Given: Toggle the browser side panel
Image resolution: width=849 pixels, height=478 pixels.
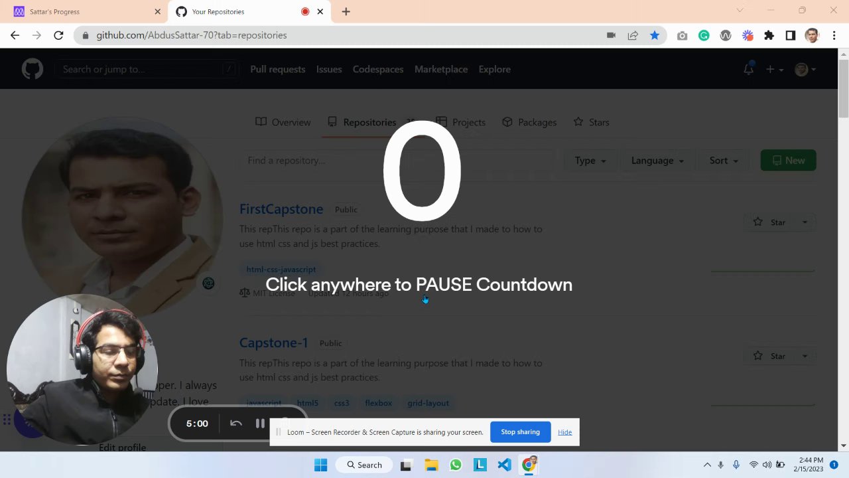Looking at the screenshot, I should tap(790, 36).
